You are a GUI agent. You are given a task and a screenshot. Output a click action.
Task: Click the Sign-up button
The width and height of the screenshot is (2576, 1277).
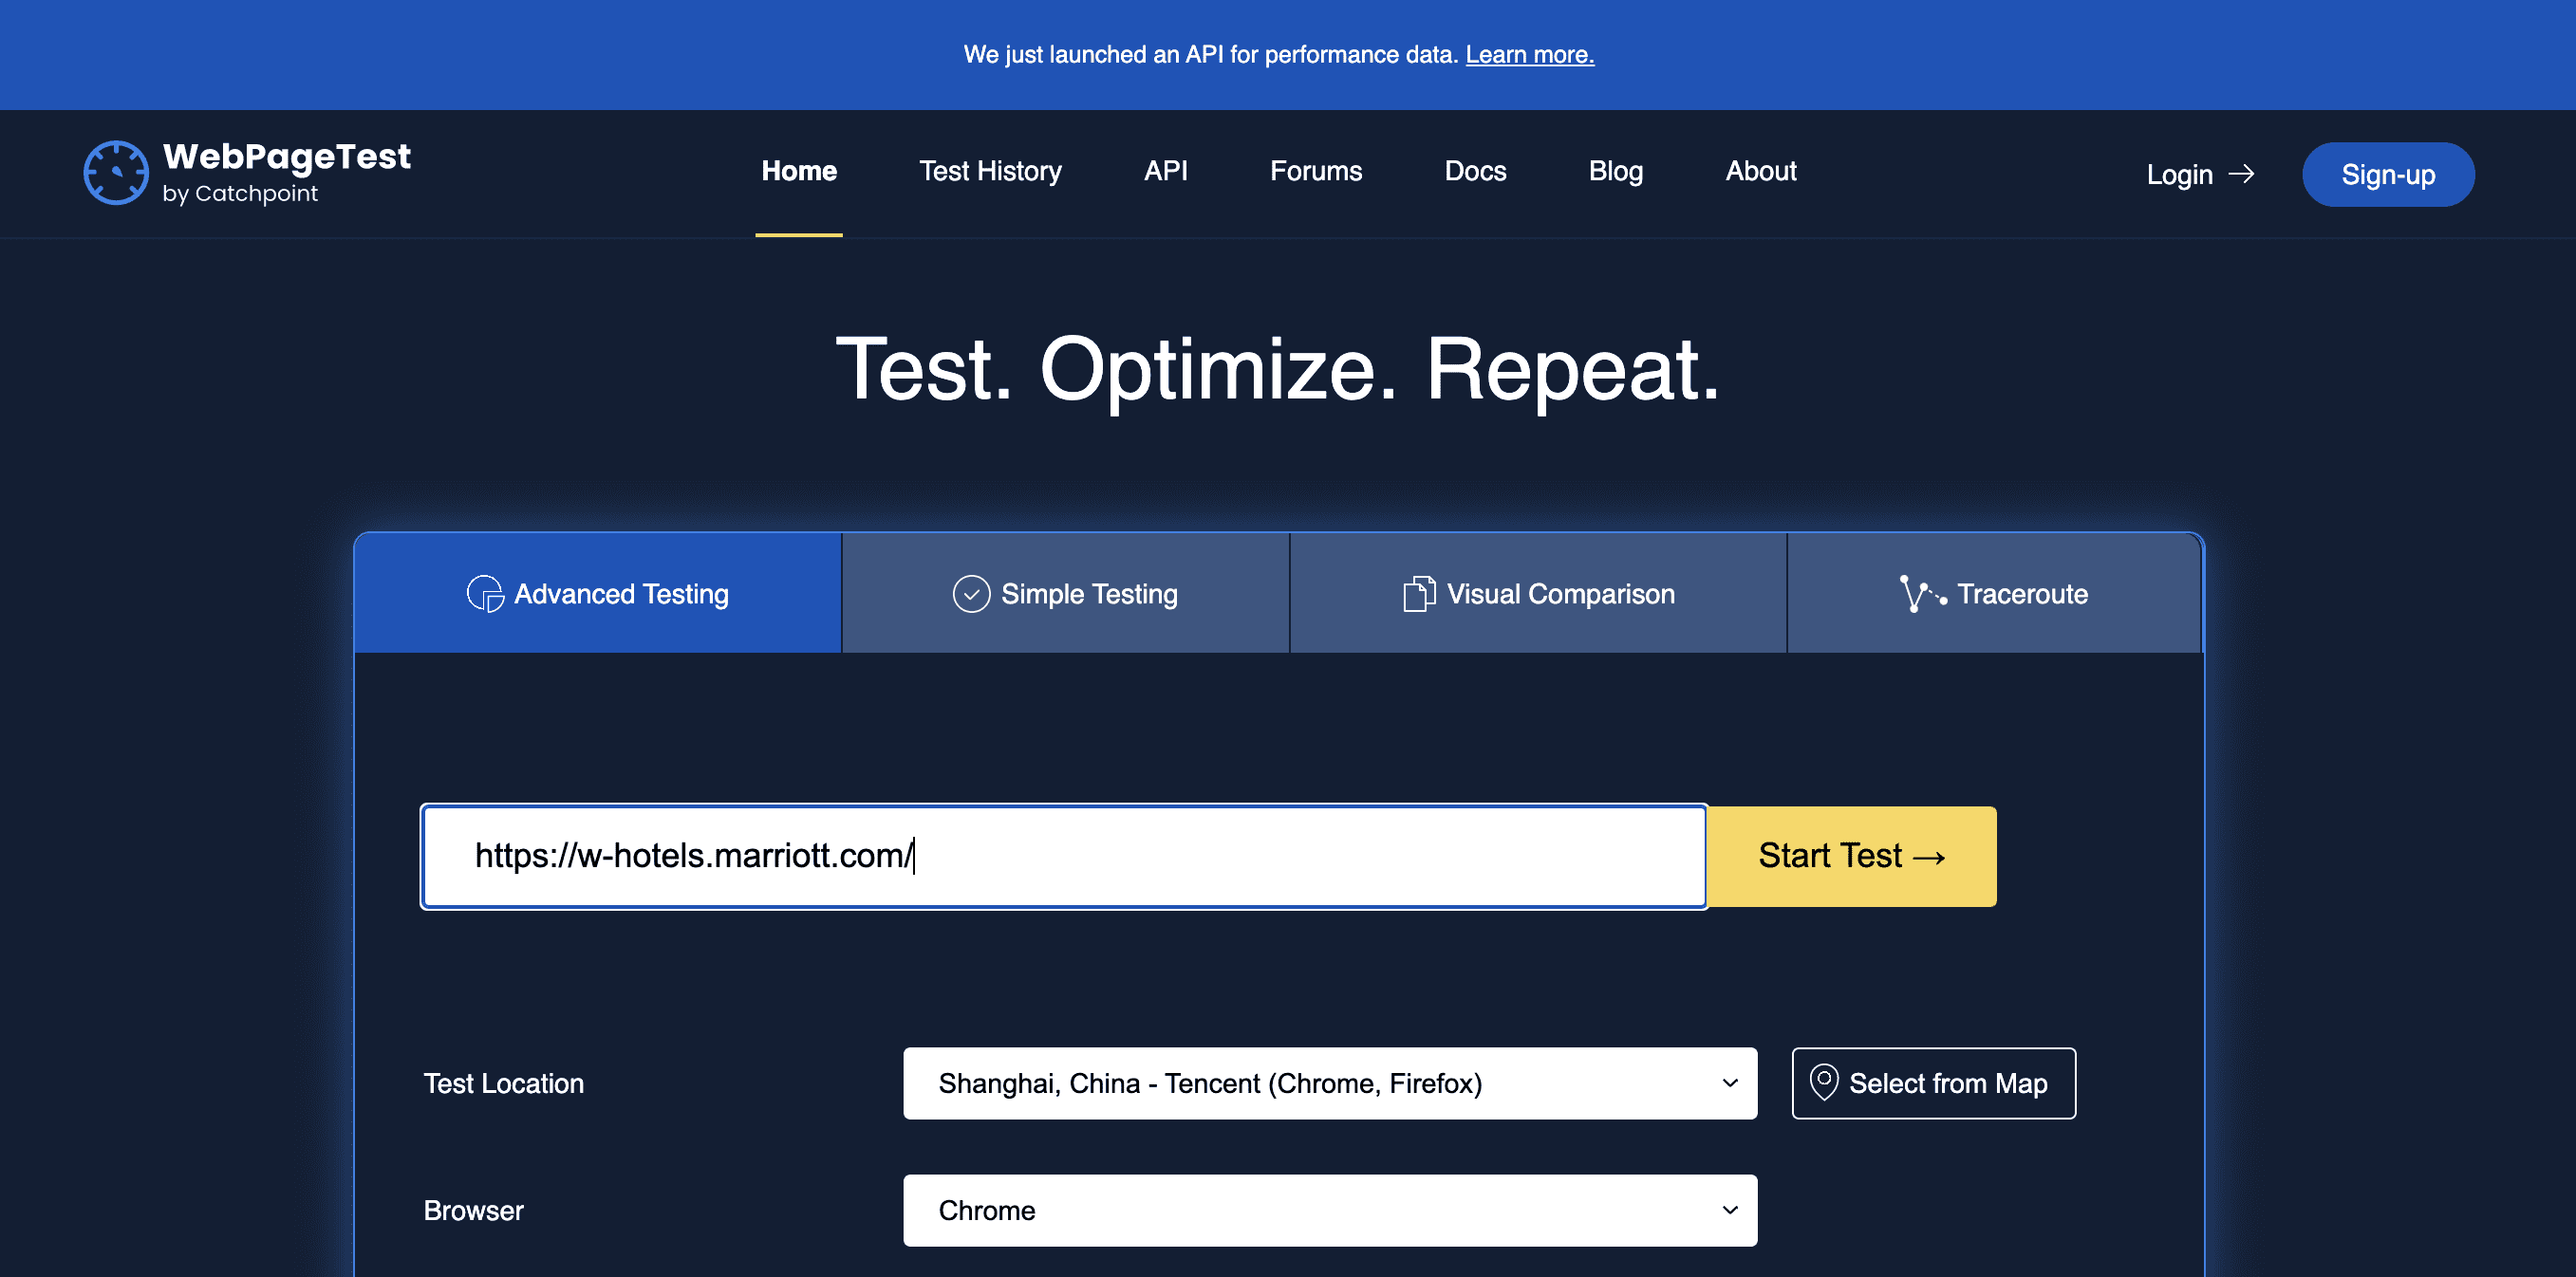2388,175
